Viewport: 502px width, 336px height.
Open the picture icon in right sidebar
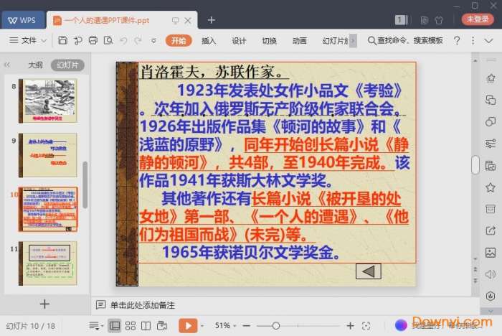tap(491, 253)
